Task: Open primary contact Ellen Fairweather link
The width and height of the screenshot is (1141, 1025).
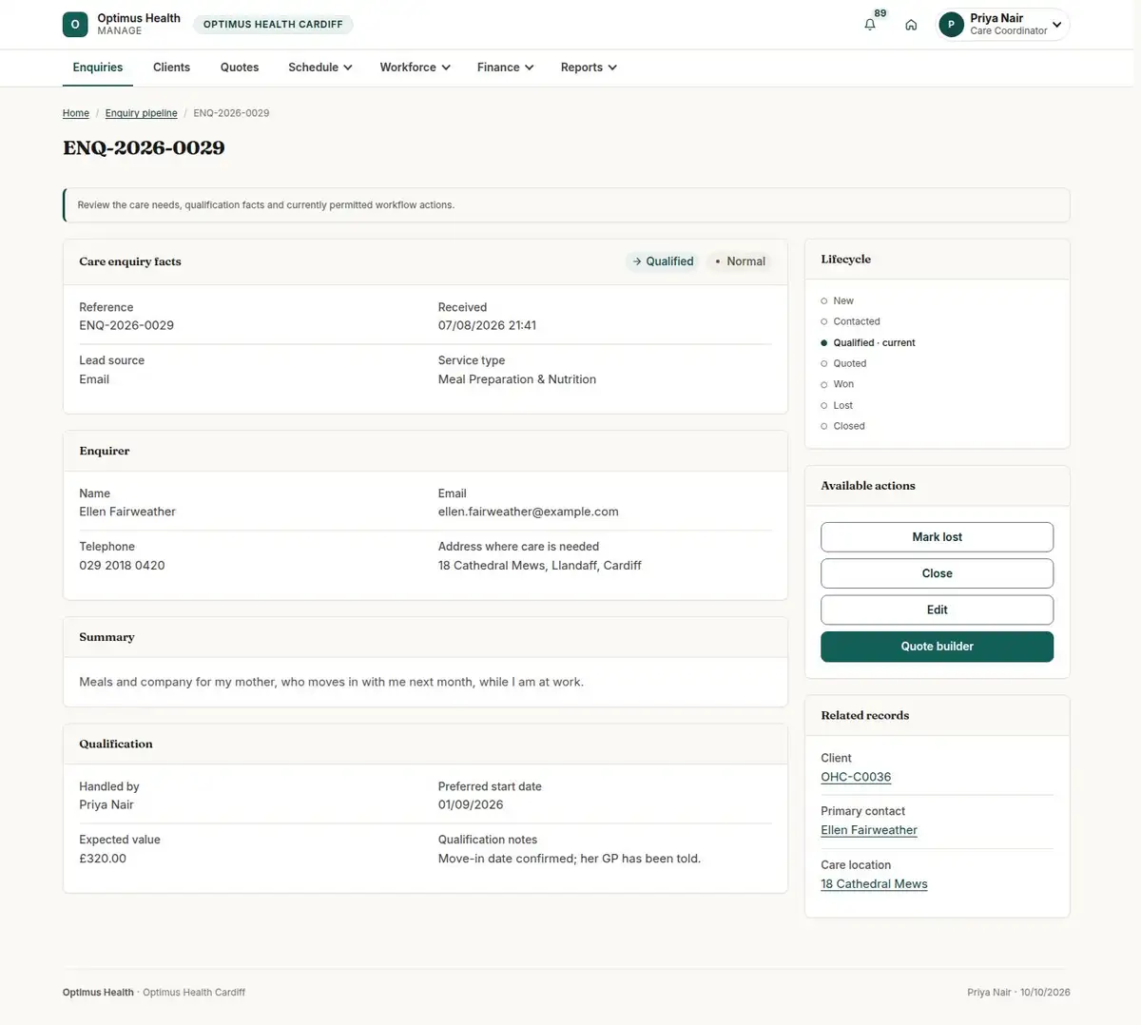Action: pyautogui.click(x=869, y=830)
